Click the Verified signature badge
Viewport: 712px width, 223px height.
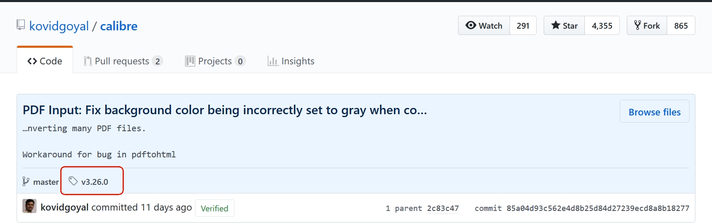[x=214, y=208]
